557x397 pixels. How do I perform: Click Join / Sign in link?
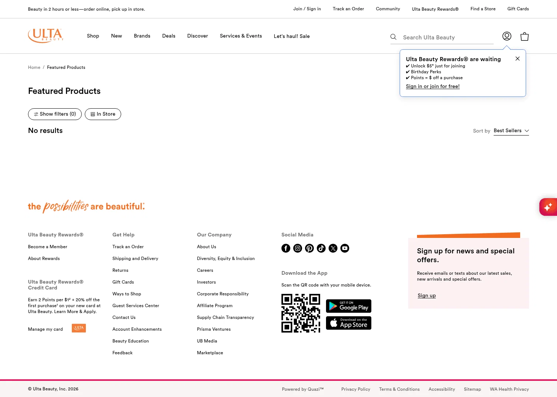point(307,9)
